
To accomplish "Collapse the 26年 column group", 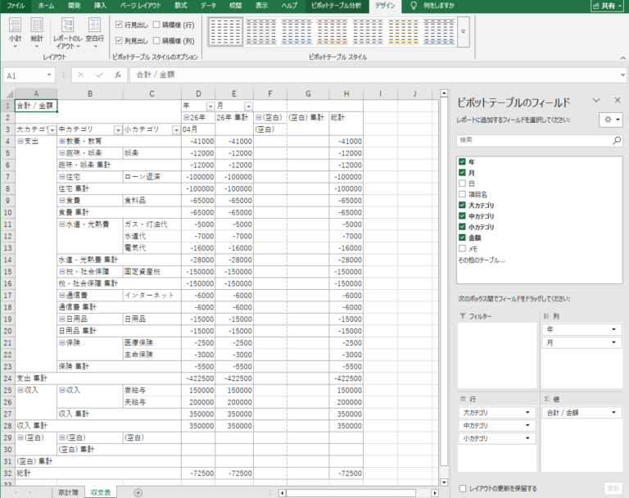I will pos(186,118).
